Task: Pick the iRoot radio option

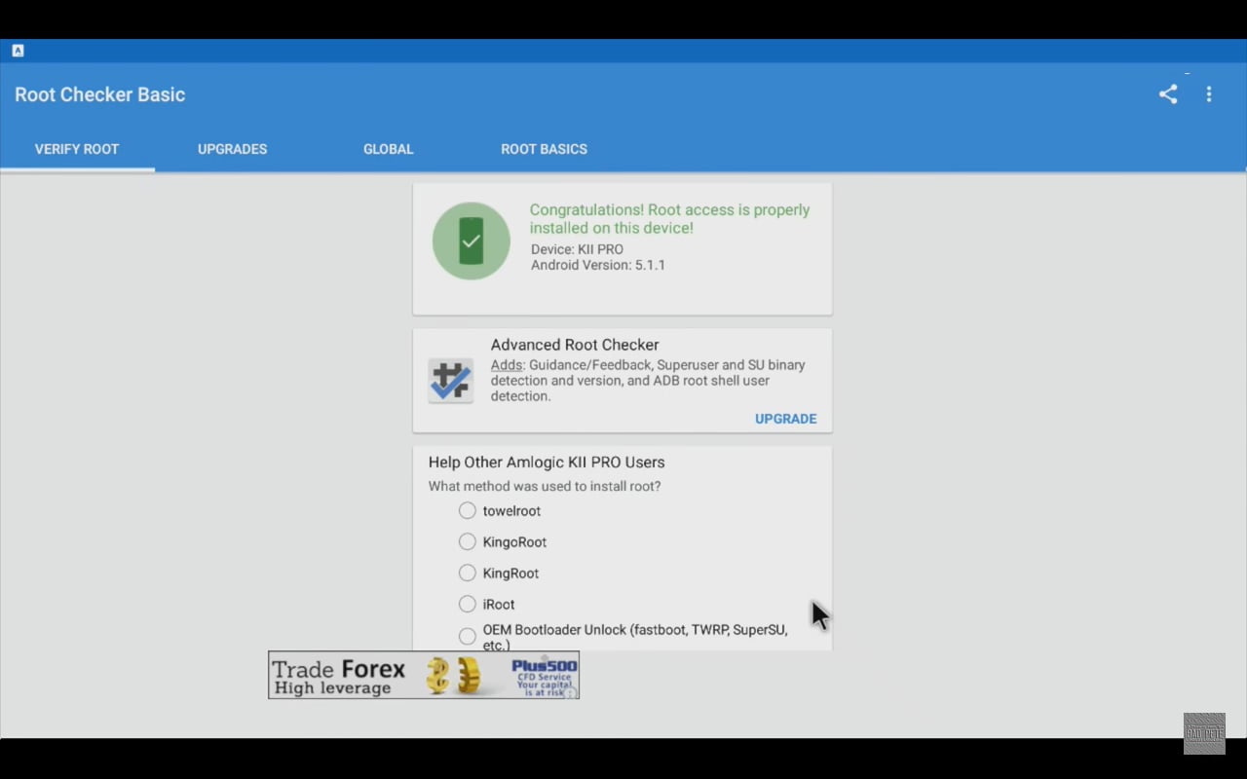Action: click(x=468, y=605)
